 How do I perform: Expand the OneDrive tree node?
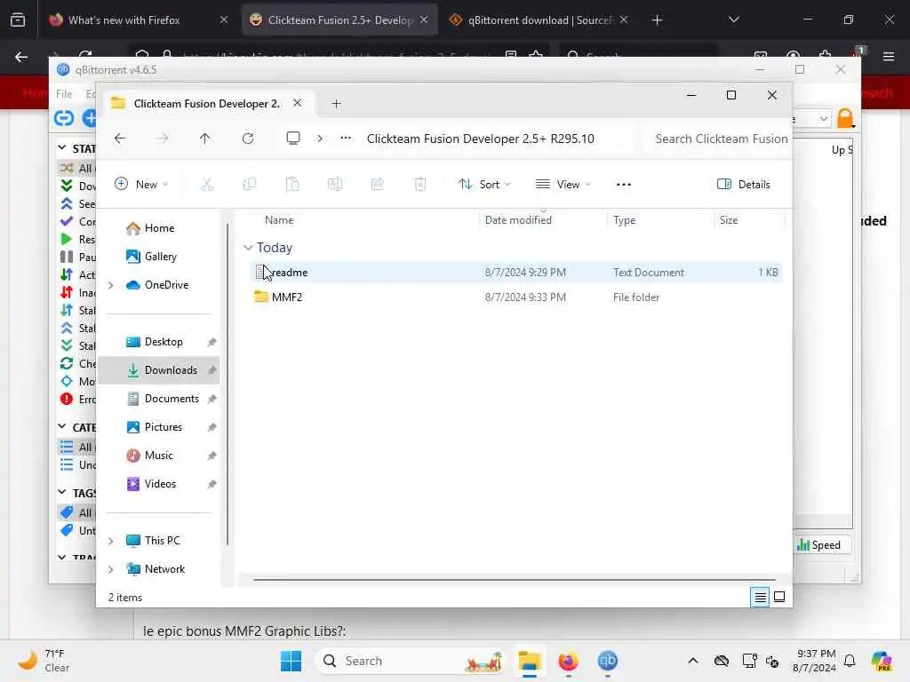[x=111, y=285]
